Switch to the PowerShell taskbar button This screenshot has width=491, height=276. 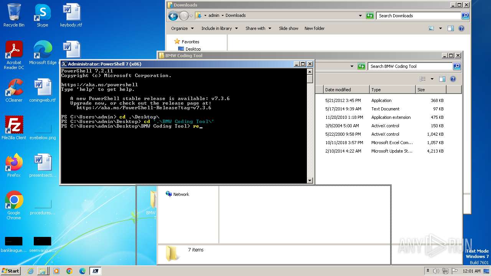[x=95, y=271]
